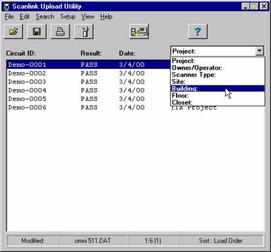
Task: Click PASS result for Demo-0003
Action: (89, 81)
